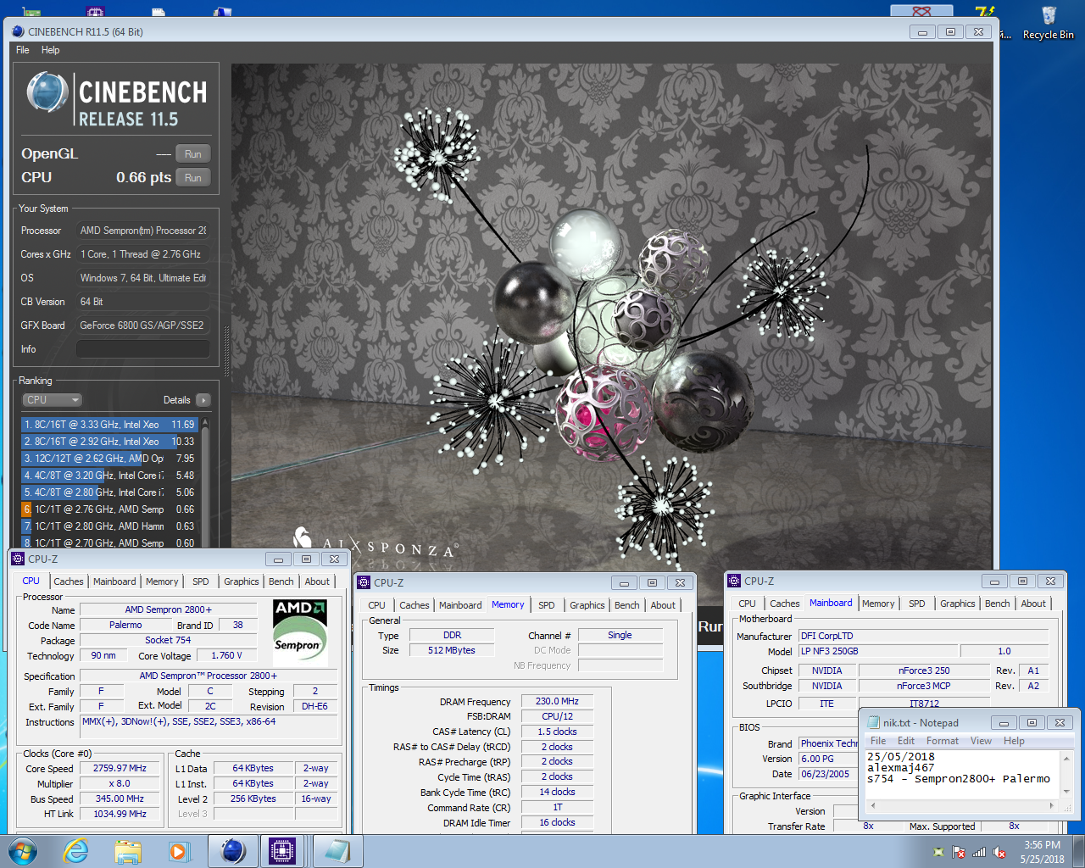The height and width of the screenshot is (868, 1085).
Task: Click the Core Speed 2759.97 MHz value
Action: coord(120,768)
